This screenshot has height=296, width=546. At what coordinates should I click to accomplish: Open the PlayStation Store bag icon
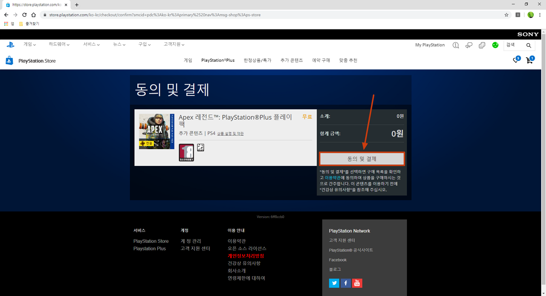pyautogui.click(x=9, y=60)
